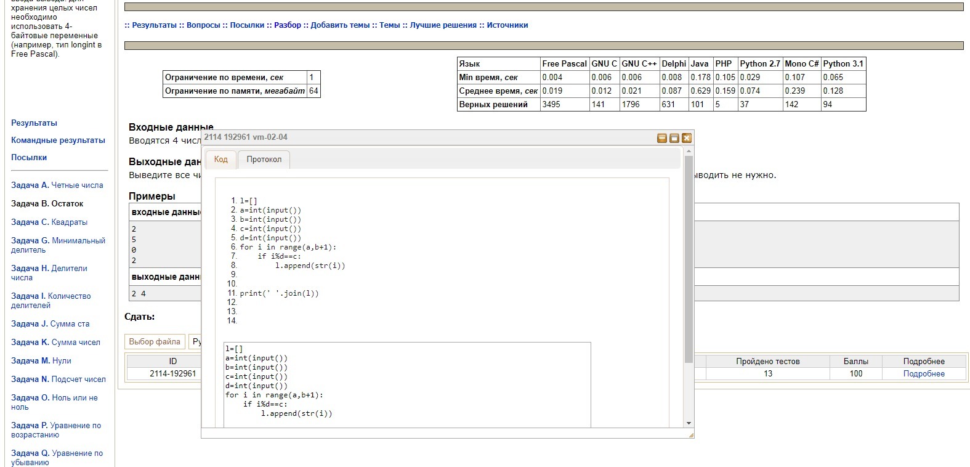This screenshot has width=970, height=467.
Task: Click the popup scrollbar down arrow
Action: click(689, 423)
